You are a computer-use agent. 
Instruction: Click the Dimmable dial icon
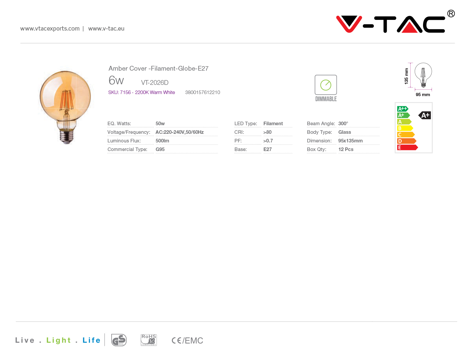pos(326,85)
